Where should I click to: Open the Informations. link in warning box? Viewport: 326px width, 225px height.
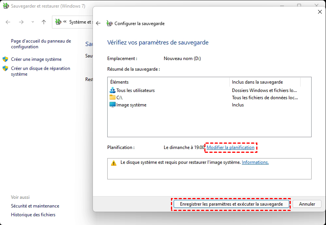pyautogui.click(x=255, y=162)
